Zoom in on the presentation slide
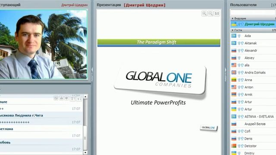Image resolution: width=276 pixels, height=155 pixels. 204,13
